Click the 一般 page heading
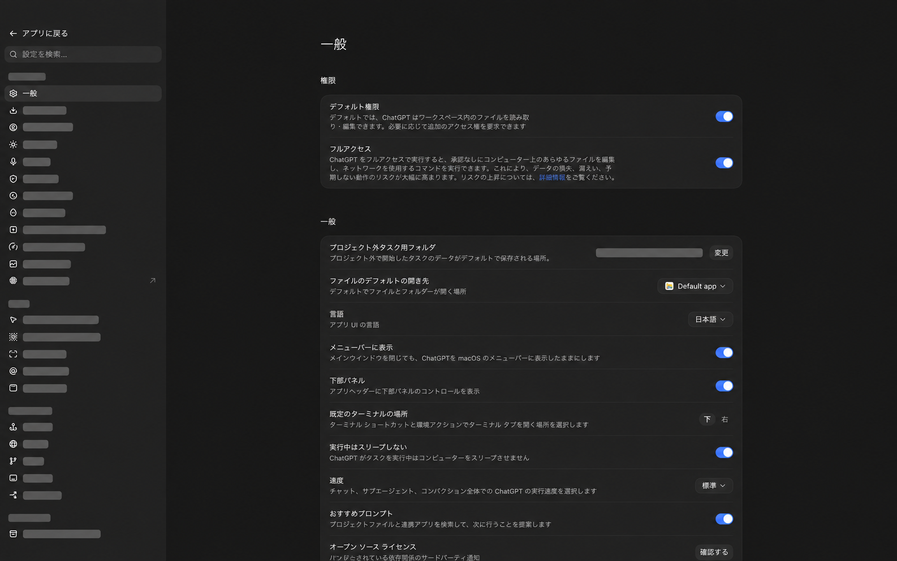This screenshot has height=561, width=897. coord(334,44)
